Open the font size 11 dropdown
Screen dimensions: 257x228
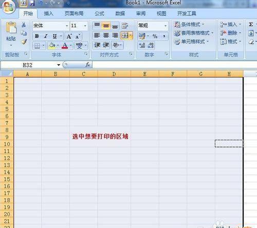tap(85, 26)
